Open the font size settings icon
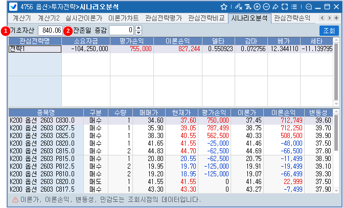Image resolution: width=343 pixels, height=208 pixels. (x=248, y=7)
